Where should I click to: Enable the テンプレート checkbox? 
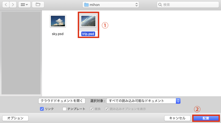coord(64,109)
